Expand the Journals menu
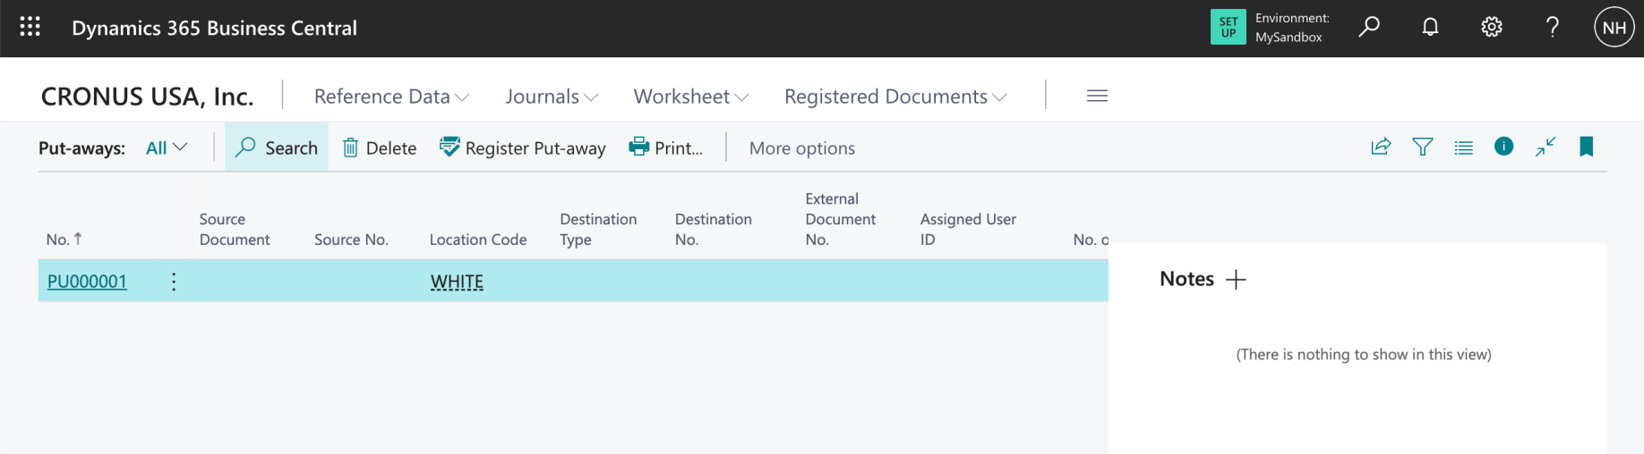 (552, 97)
